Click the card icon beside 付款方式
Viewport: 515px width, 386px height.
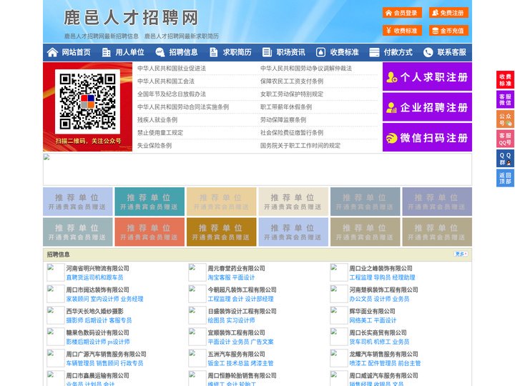[374, 52]
